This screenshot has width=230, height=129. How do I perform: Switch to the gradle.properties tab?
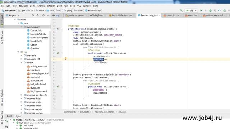[76, 15]
